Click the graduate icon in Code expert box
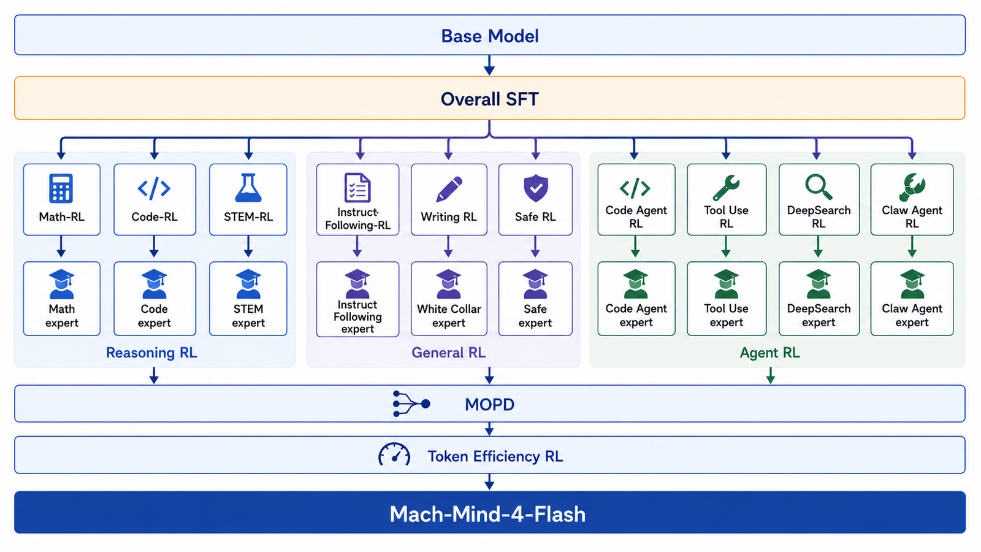The height and width of the screenshot is (552, 981). [154, 284]
